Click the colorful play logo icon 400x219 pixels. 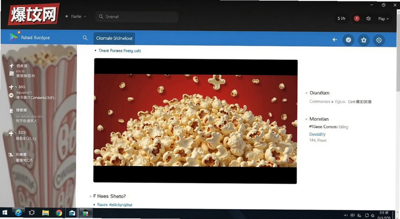(x=13, y=37)
